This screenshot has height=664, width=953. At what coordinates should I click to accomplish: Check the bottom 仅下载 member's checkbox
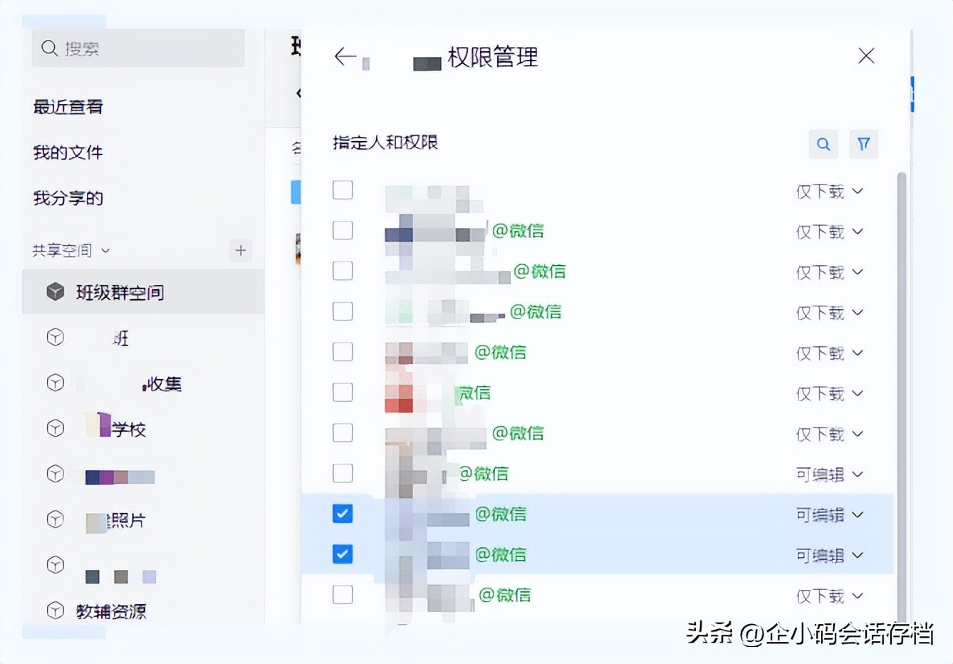[343, 594]
